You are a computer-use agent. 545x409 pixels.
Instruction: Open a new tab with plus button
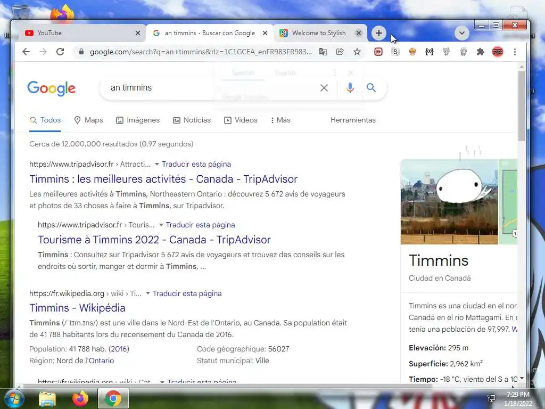[379, 33]
